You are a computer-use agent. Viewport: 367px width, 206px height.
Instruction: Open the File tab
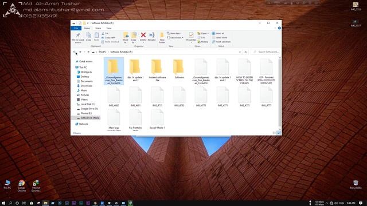[x=76, y=28]
